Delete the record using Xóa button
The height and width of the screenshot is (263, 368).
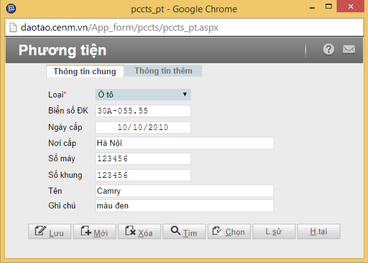(x=139, y=231)
